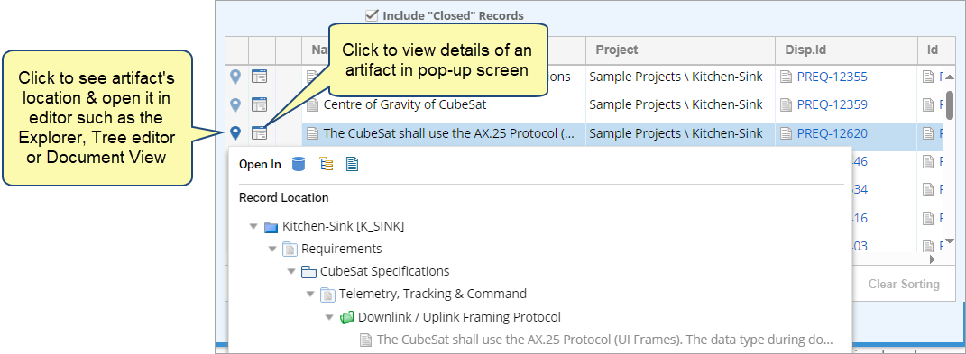Toggle Include "Closed" Records checkbox
This screenshot has height=354, width=966.
(x=372, y=15)
